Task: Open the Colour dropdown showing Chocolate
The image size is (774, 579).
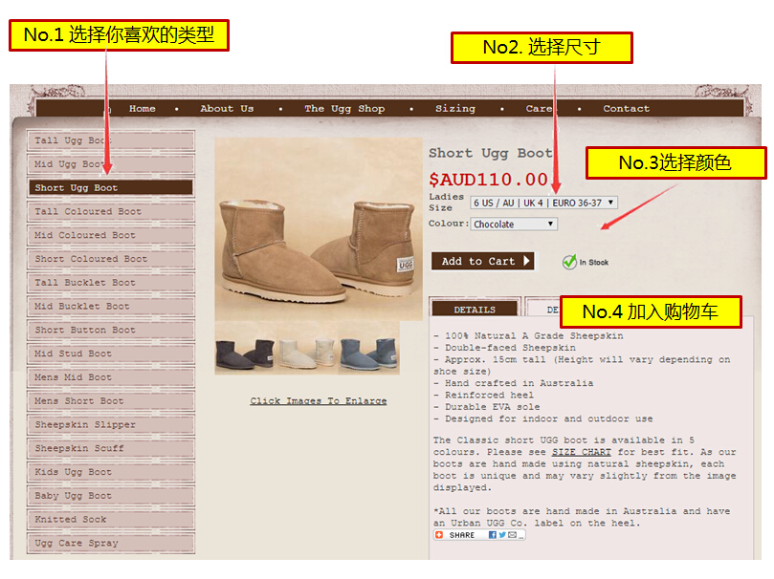Action: (x=514, y=225)
